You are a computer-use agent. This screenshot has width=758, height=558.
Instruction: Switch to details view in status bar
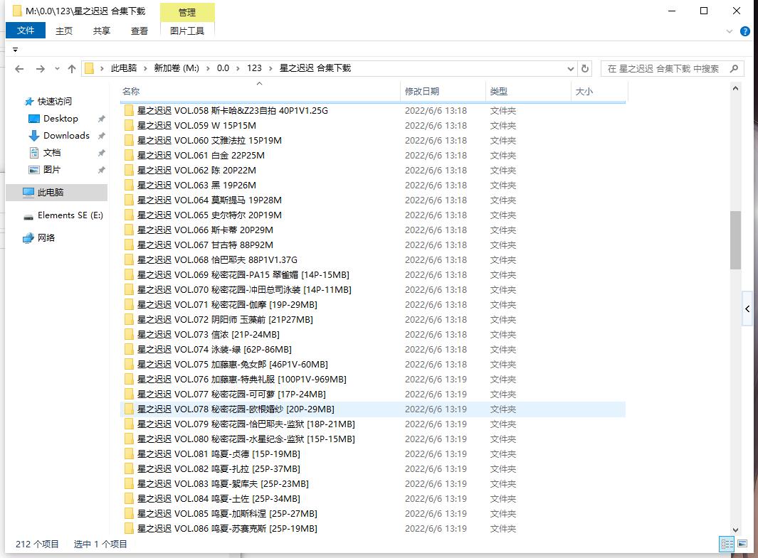pyautogui.click(x=727, y=544)
